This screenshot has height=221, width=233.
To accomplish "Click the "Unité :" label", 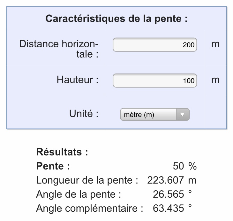I will pos(84,114).
